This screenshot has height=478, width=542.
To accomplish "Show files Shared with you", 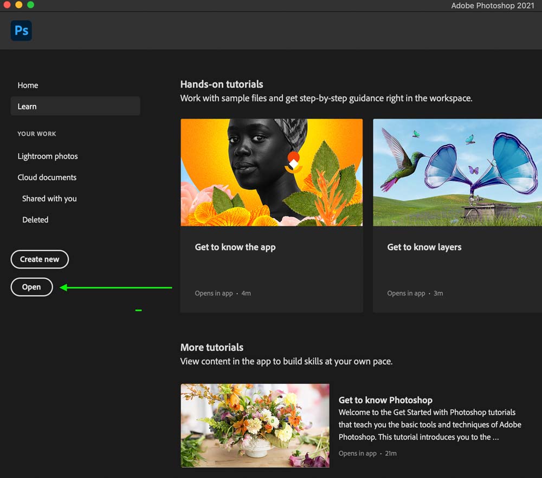I will click(x=49, y=199).
